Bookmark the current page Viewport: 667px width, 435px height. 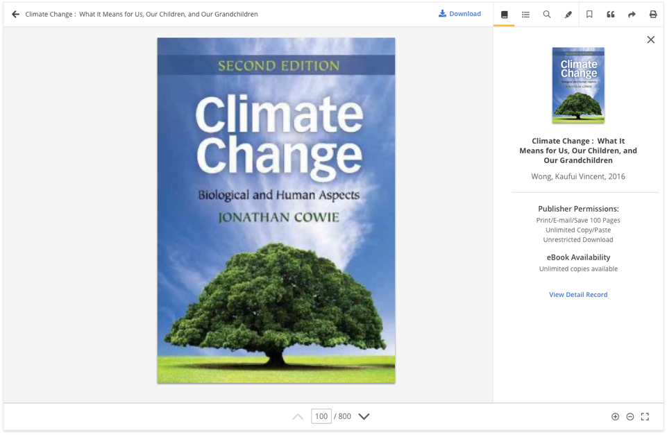click(589, 15)
